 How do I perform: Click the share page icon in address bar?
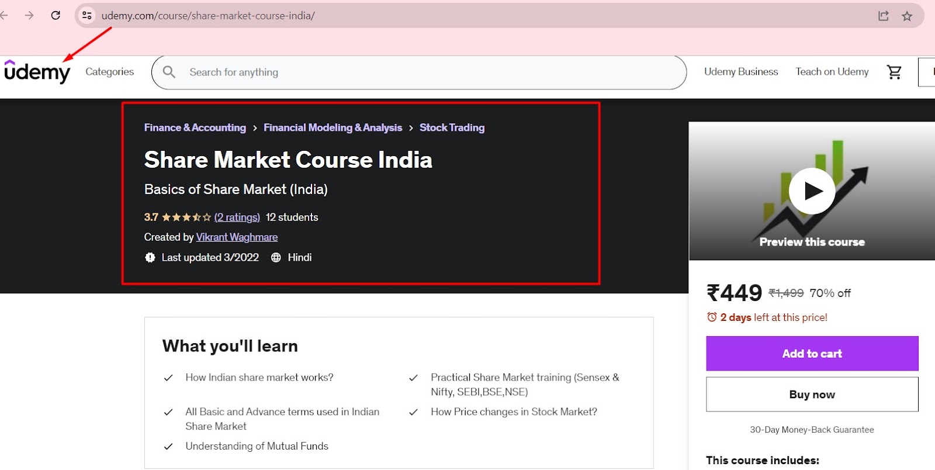(x=884, y=16)
